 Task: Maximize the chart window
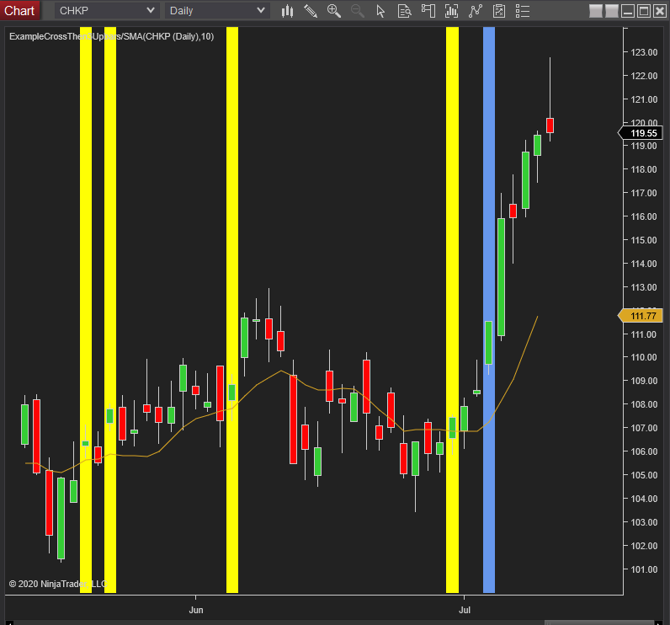(644, 11)
